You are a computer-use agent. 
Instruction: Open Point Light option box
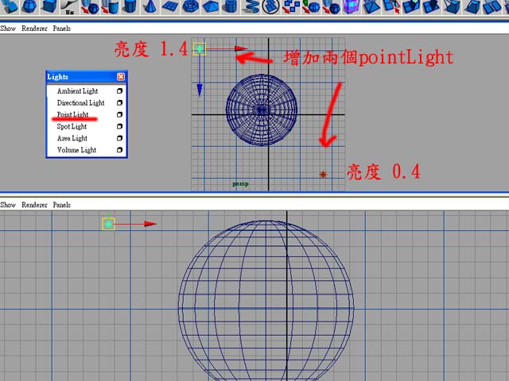[119, 114]
